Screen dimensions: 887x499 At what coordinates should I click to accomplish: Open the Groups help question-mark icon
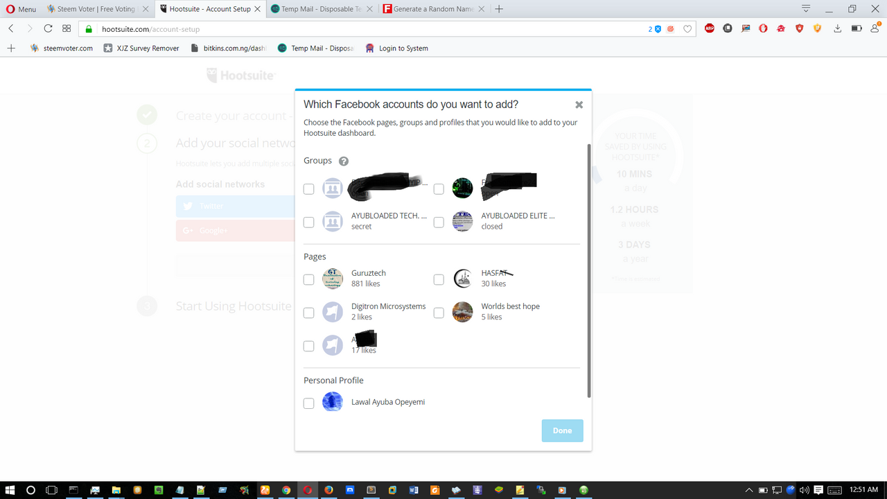click(344, 161)
